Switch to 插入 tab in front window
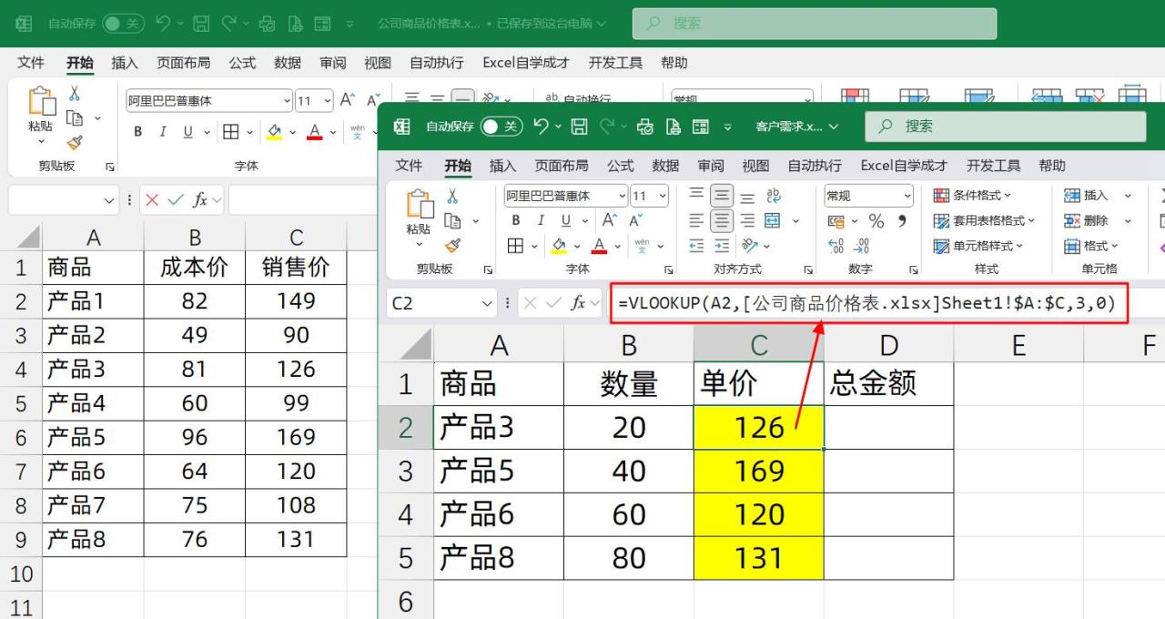 pyautogui.click(x=502, y=166)
